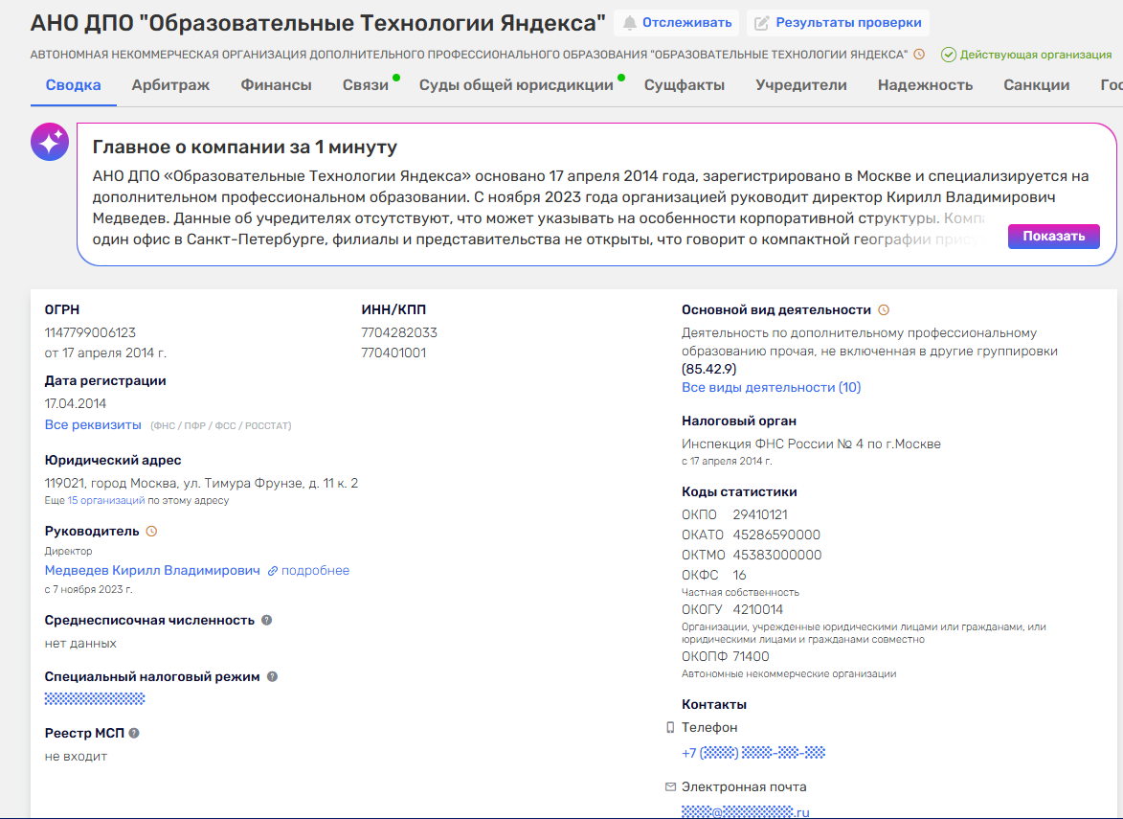Click the legal address 119021, город Москва

[201, 484]
